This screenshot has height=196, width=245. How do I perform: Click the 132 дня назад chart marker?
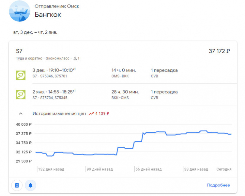[x=51, y=169]
